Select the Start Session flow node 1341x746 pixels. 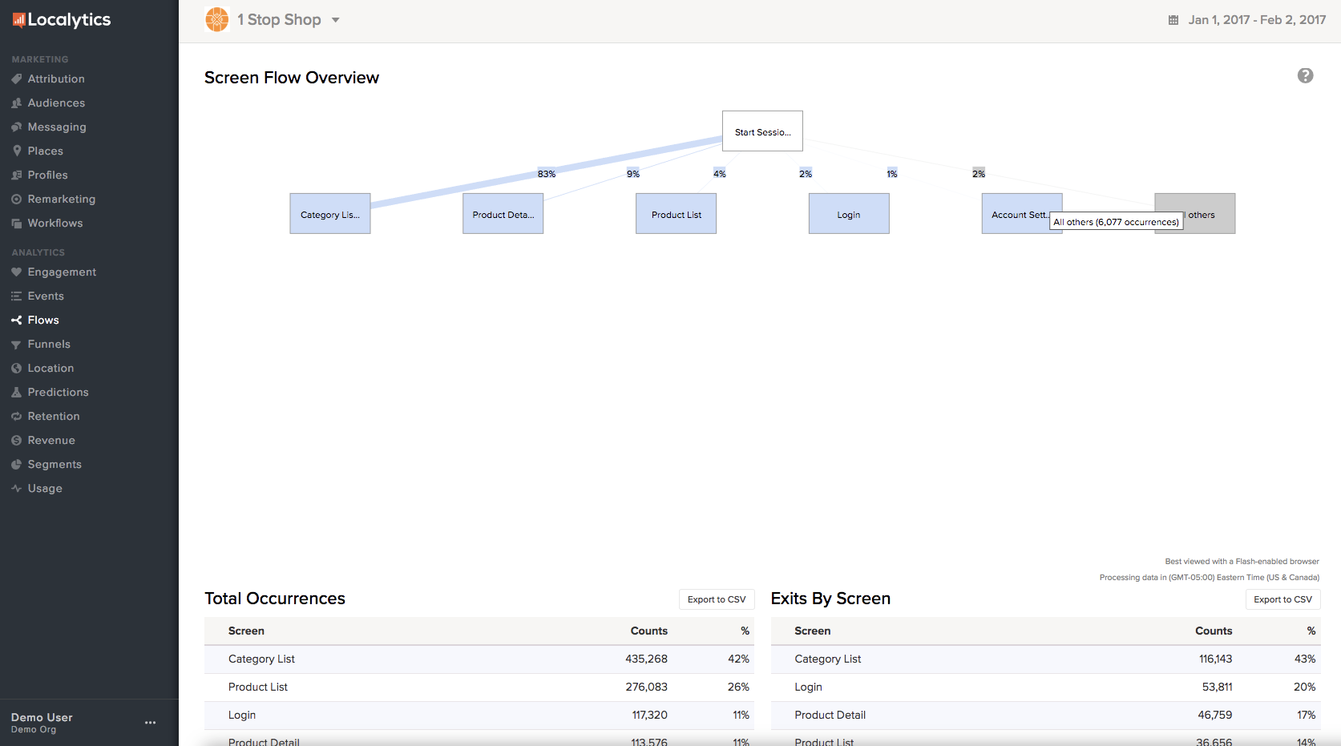click(x=762, y=131)
